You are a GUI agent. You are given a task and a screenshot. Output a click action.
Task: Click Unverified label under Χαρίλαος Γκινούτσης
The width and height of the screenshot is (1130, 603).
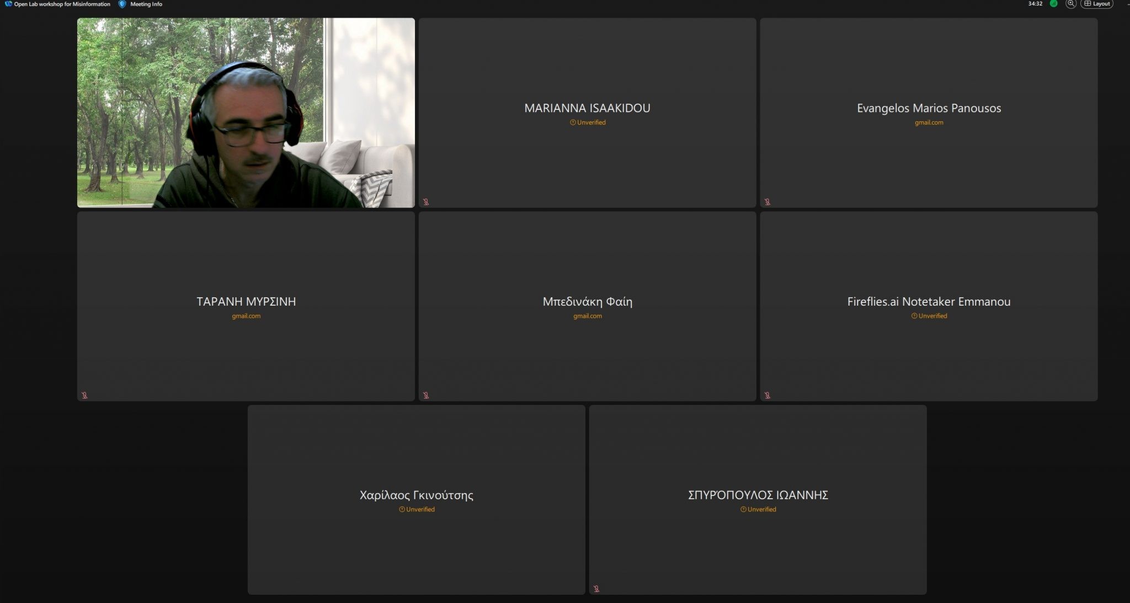417,509
